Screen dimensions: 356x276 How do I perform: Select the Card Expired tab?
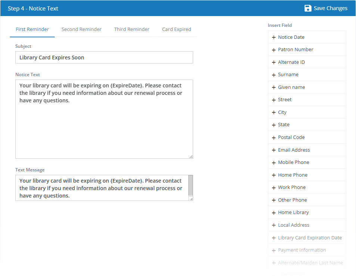(x=176, y=30)
